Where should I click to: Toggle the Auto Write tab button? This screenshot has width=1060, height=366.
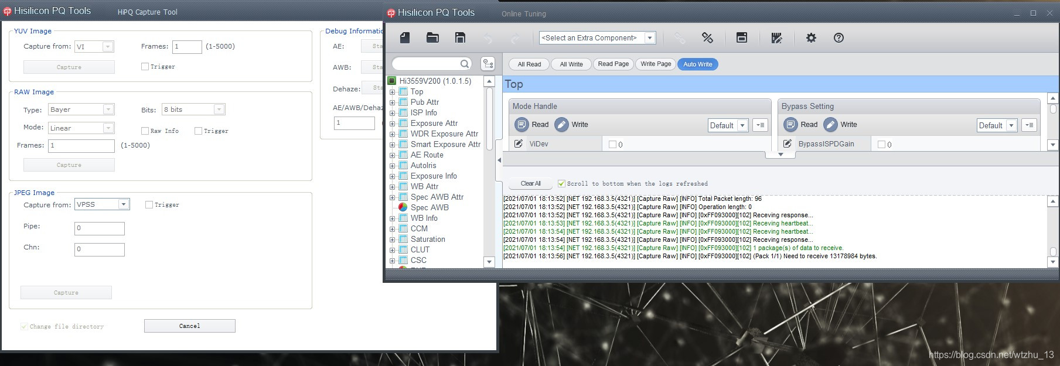pos(698,64)
